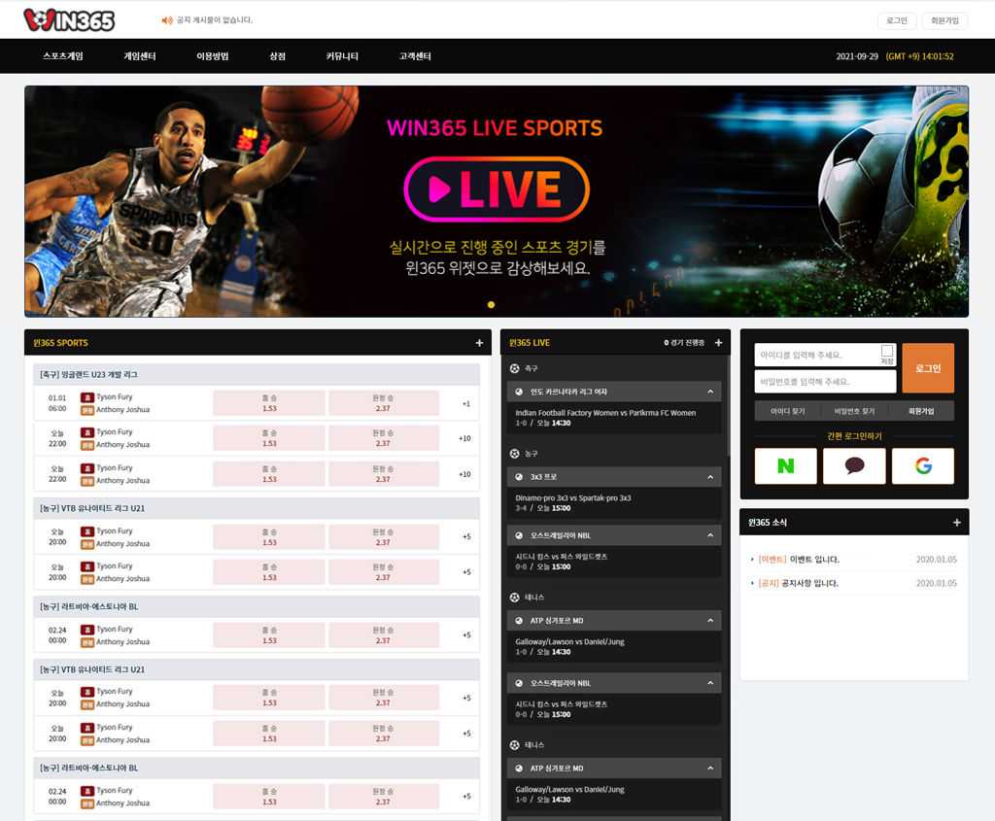995x821 pixels.
Task: Click the plus icon on 윈365 LIVE panel
Action: point(718,343)
